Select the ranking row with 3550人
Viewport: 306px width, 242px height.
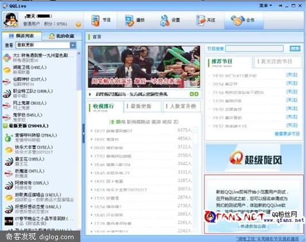(x=141, y=156)
